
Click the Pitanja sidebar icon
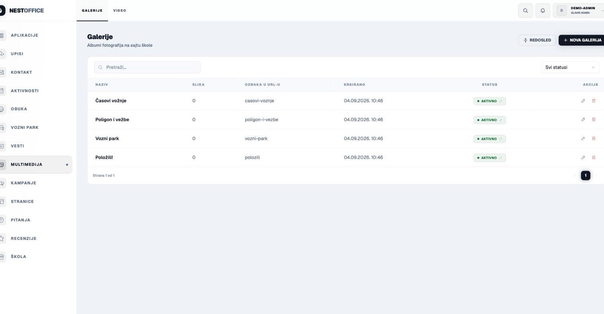point(2,220)
